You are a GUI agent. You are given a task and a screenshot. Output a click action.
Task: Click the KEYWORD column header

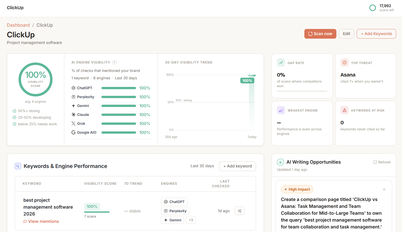[32, 183]
